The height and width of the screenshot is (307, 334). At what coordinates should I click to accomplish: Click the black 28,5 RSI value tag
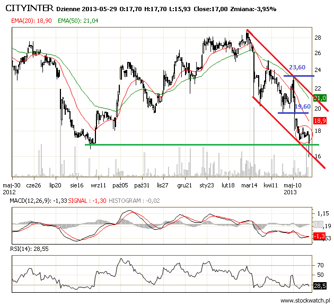click(x=320, y=286)
